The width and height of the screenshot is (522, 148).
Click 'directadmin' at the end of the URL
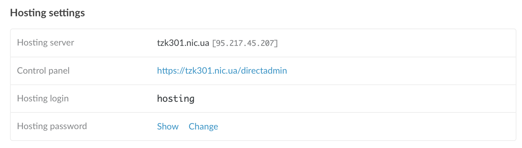264,71
